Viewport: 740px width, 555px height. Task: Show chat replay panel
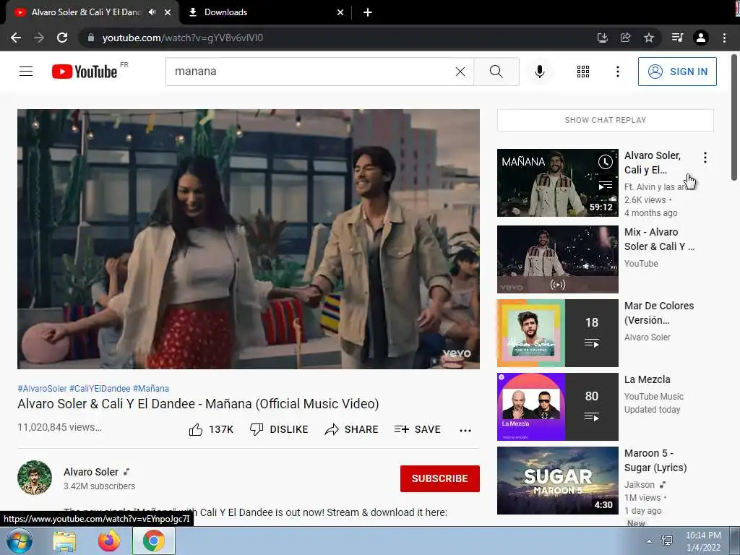click(x=605, y=120)
